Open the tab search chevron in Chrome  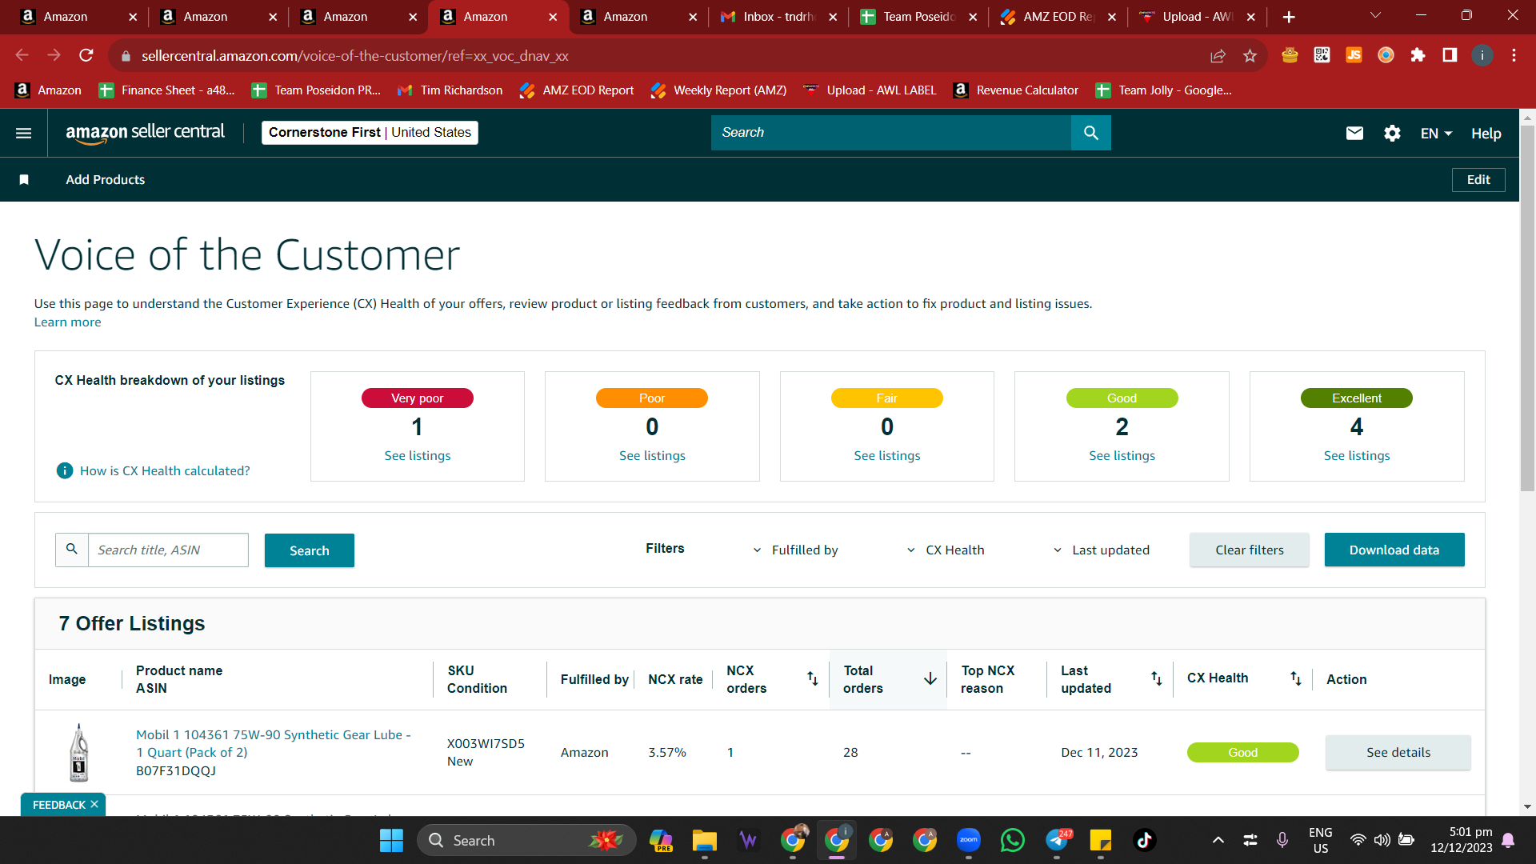pyautogui.click(x=1375, y=15)
